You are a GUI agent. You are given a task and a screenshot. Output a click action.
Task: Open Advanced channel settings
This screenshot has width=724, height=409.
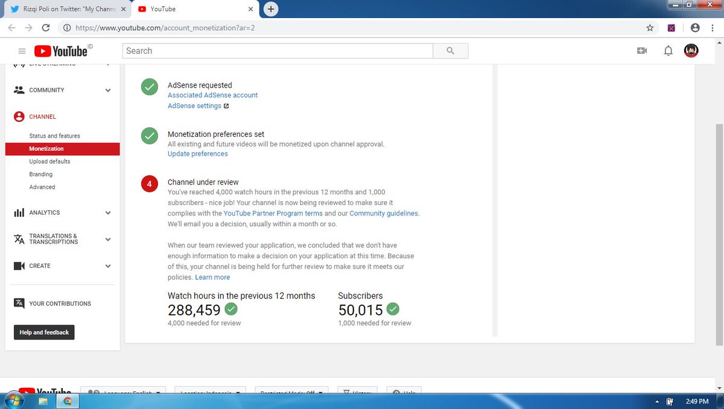42,187
